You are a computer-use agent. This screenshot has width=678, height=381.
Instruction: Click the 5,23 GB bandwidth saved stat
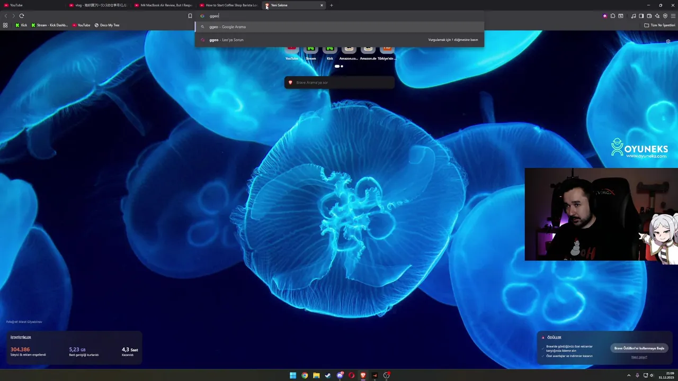point(84,351)
